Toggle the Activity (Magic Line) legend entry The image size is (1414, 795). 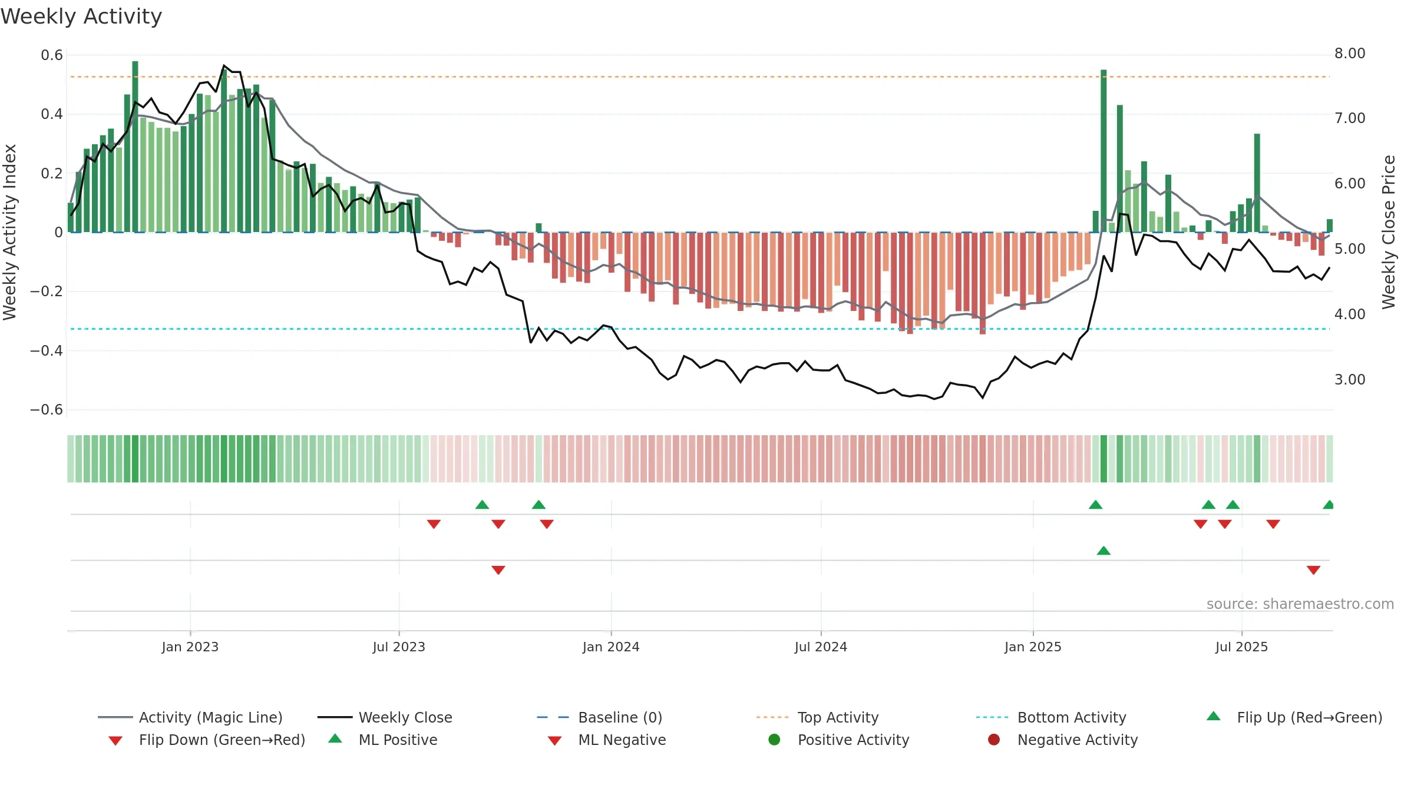[190, 717]
